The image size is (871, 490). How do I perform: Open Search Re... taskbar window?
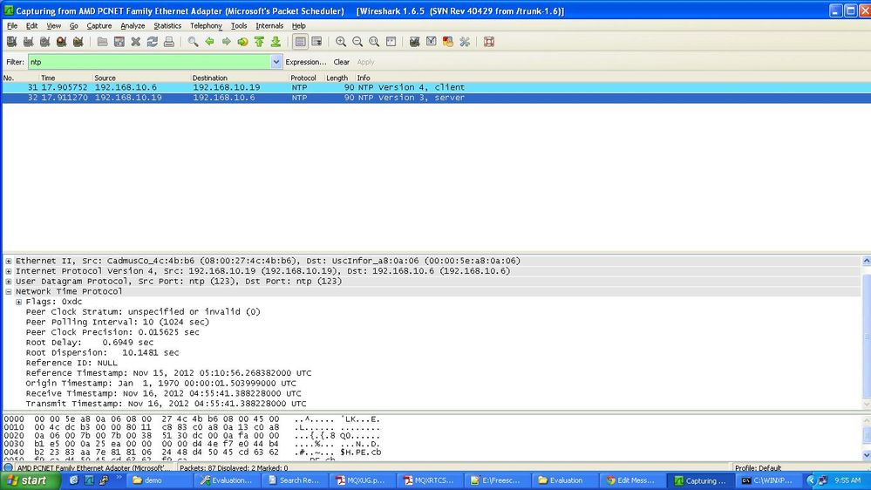tap(295, 480)
